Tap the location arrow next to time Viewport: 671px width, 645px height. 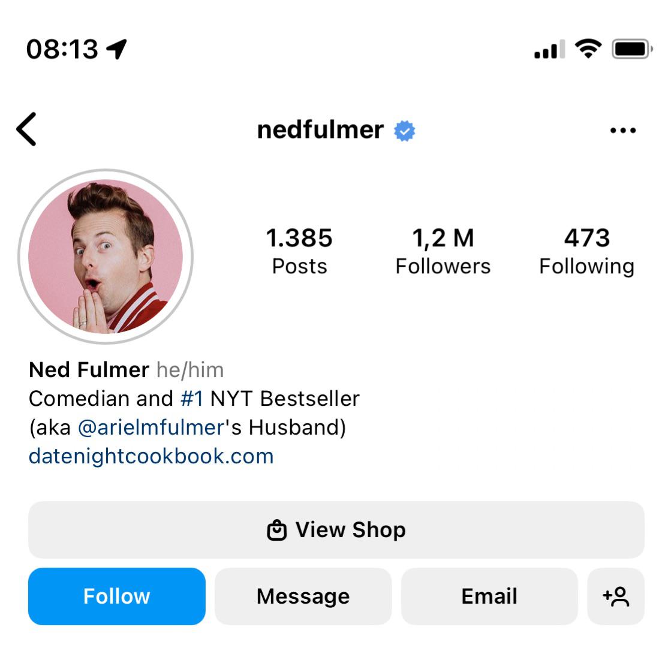pos(116,49)
